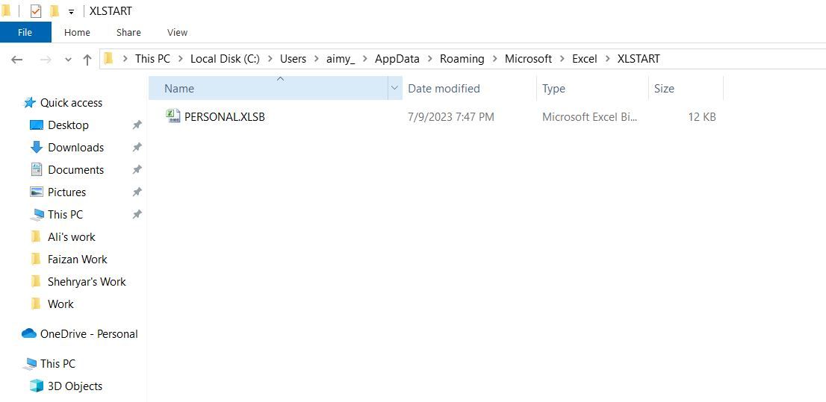This screenshot has height=402, width=826.
Task: Open the View ribbon tab
Action: [177, 33]
